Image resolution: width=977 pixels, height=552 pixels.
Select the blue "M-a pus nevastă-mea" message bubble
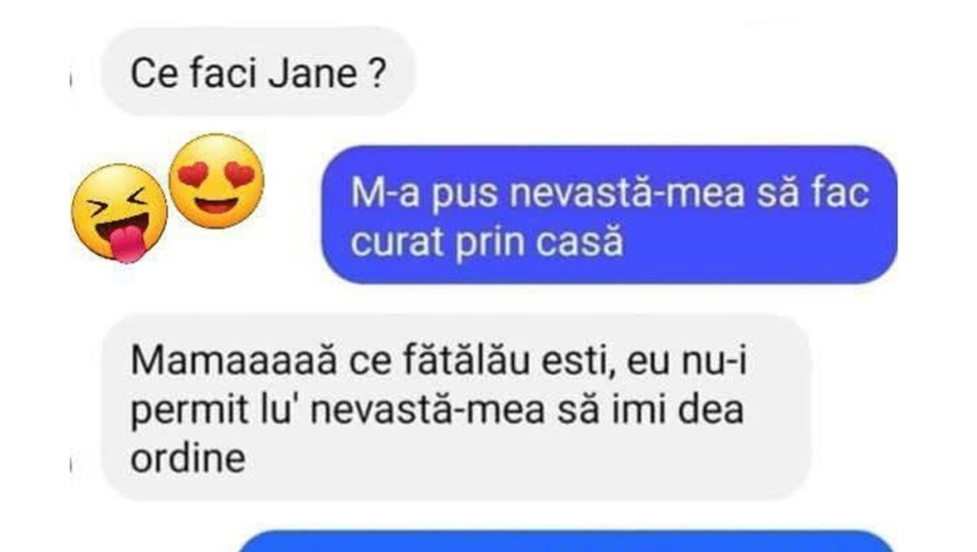609,214
